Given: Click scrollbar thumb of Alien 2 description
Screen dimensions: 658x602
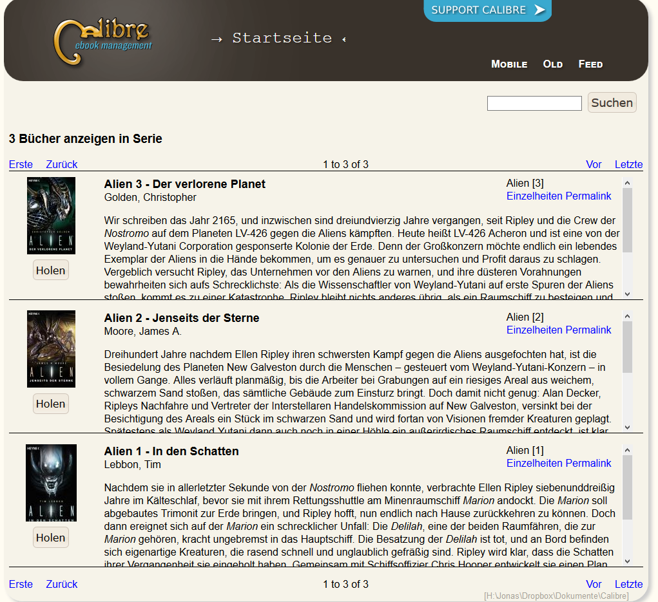Looking at the screenshot, I should click(x=627, y=347).
